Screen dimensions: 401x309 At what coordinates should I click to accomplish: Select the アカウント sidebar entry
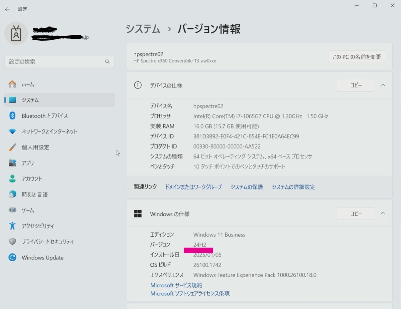click(x=59, y=179)
